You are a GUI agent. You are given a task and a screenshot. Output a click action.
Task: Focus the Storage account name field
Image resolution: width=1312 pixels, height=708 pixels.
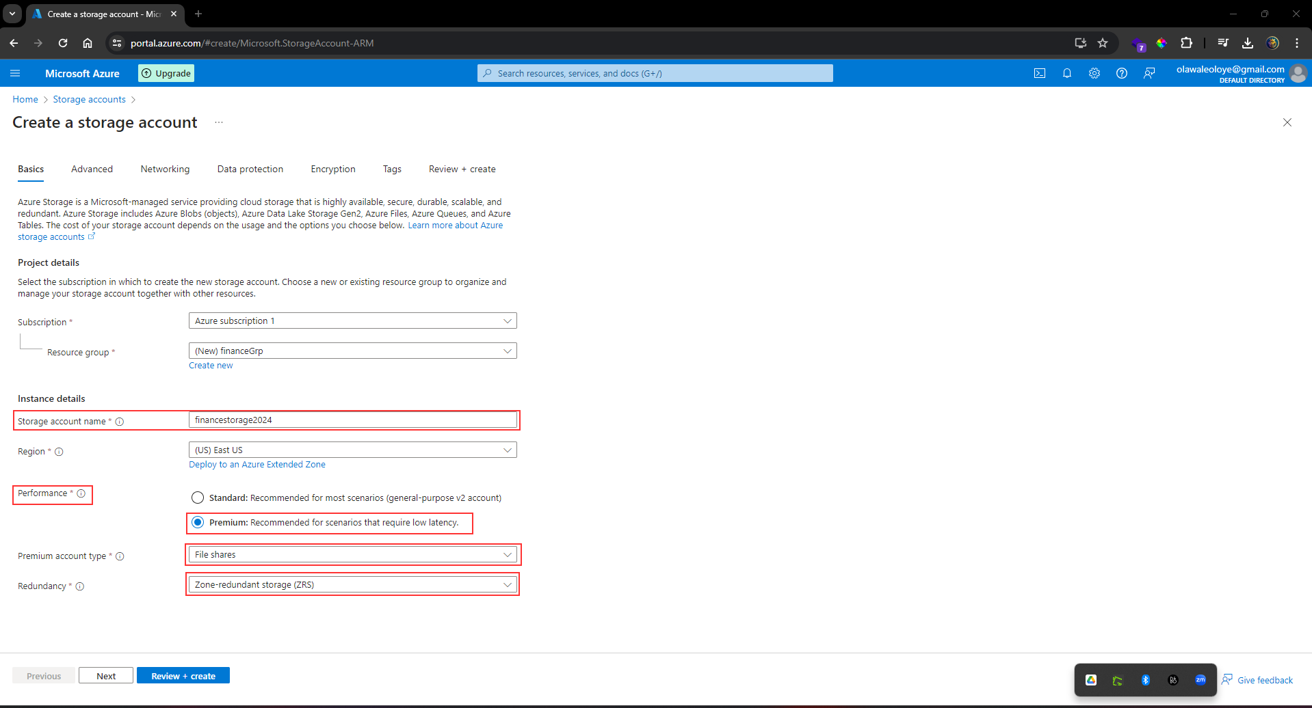[353, 420]
